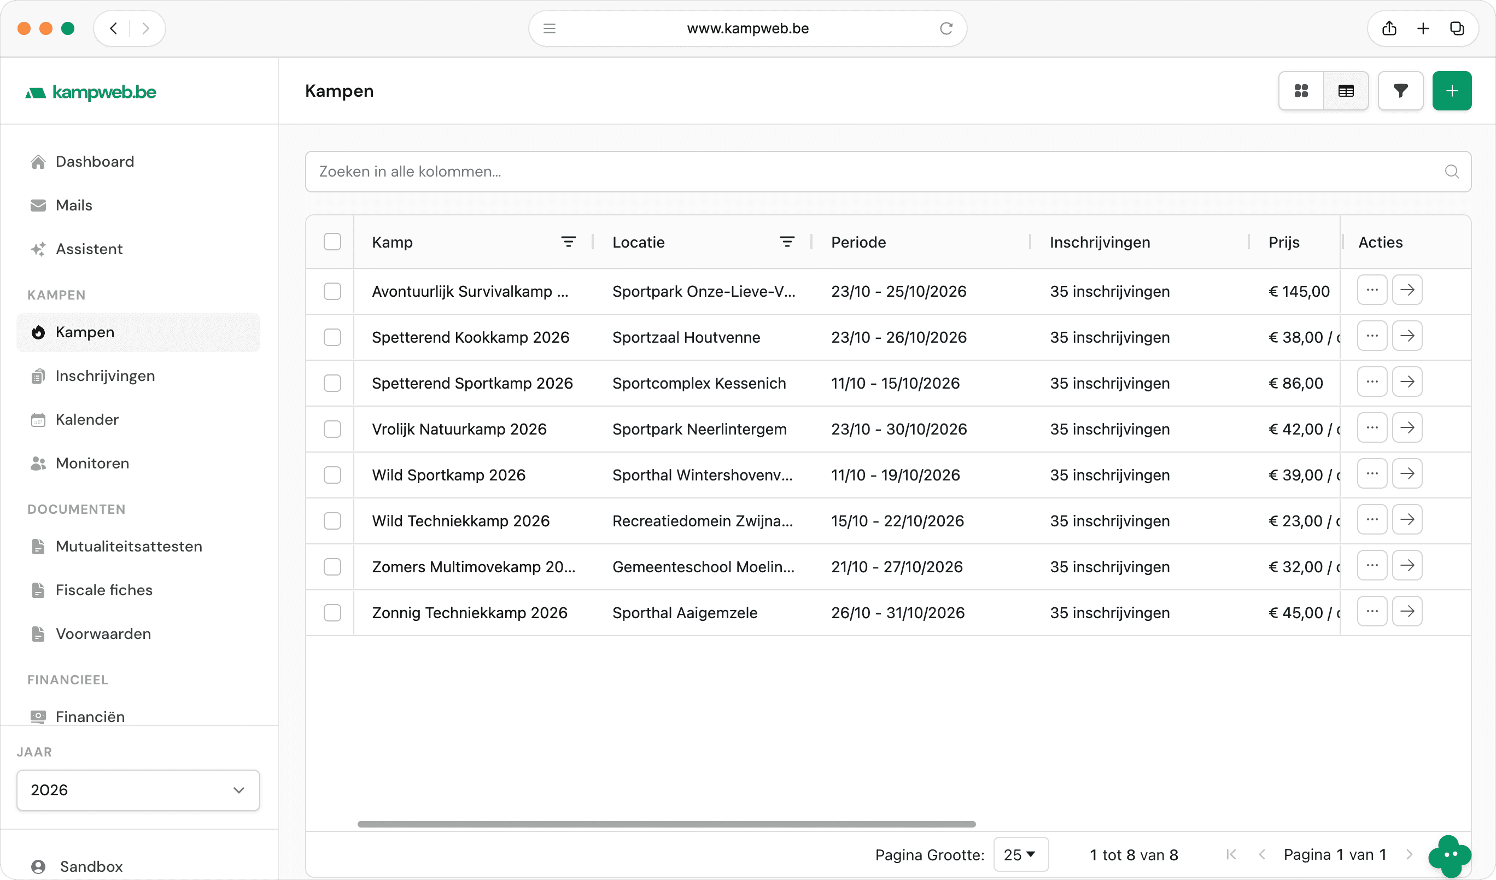The height and width of the screenshot is (880, 1496).
Task: Click the horizontal table scrollbar
Action: [x=666, y=824]
